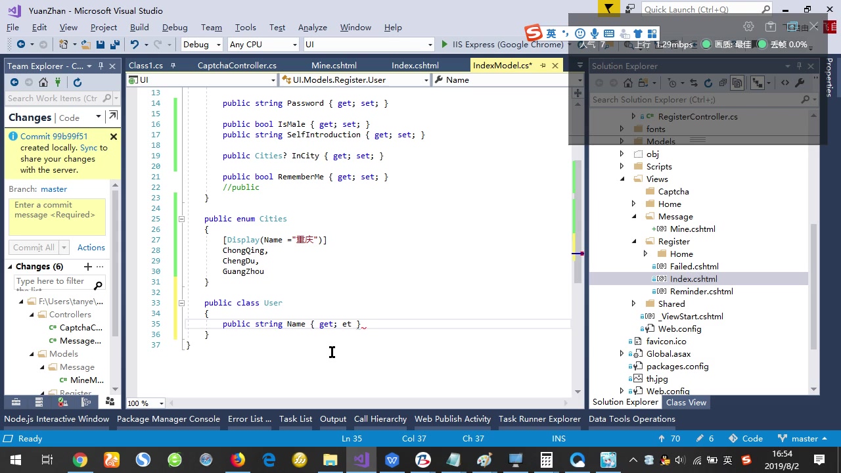Toggle Show All Files in Solution Explorer
Image resolution: width=841 pixels, height=473 pixels.
coord(737,83)
